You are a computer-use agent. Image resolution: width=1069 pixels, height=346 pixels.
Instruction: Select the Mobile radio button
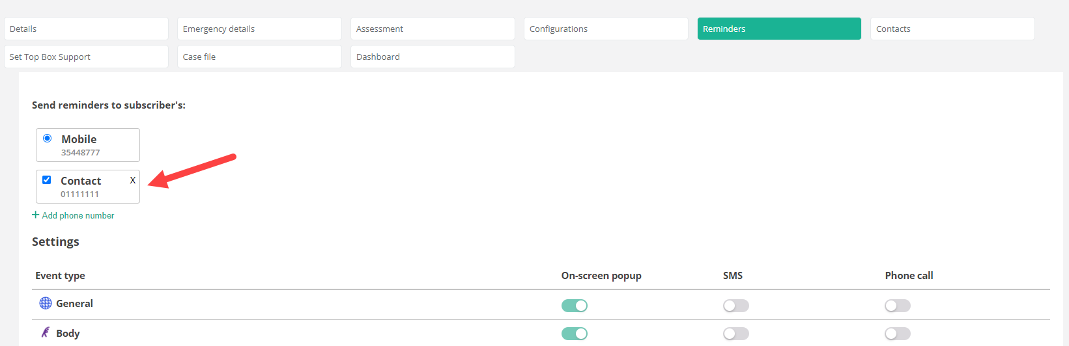48,139
